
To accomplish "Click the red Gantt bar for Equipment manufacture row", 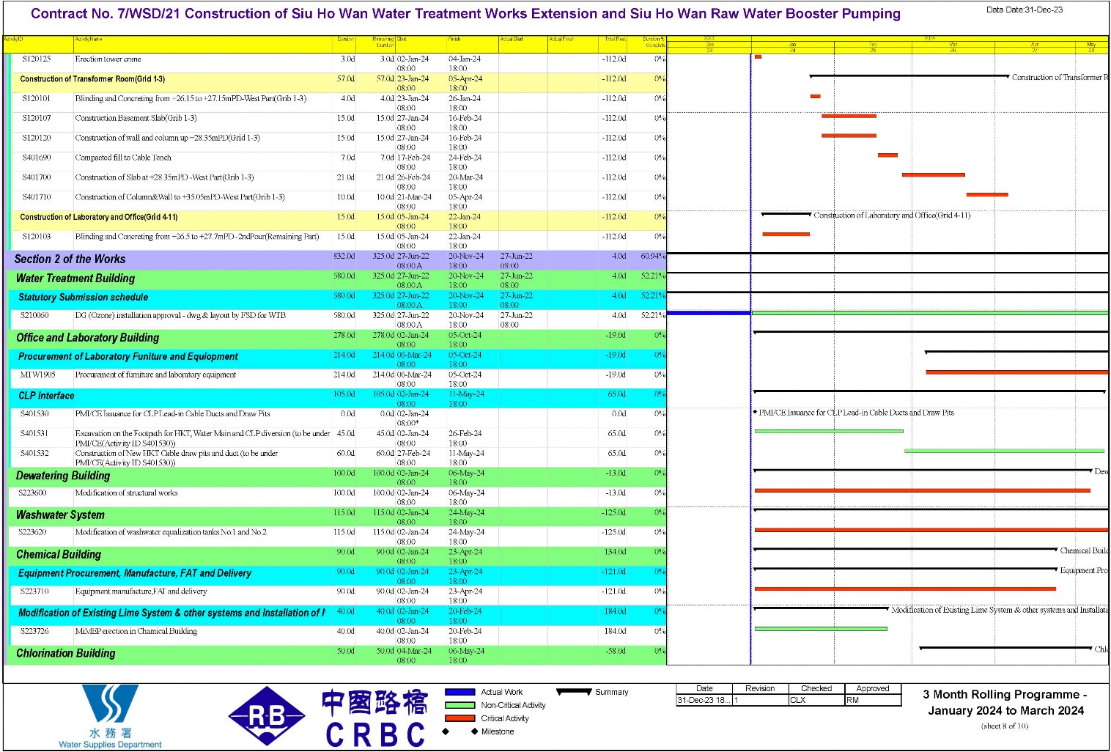I will (x=905, y=589).
